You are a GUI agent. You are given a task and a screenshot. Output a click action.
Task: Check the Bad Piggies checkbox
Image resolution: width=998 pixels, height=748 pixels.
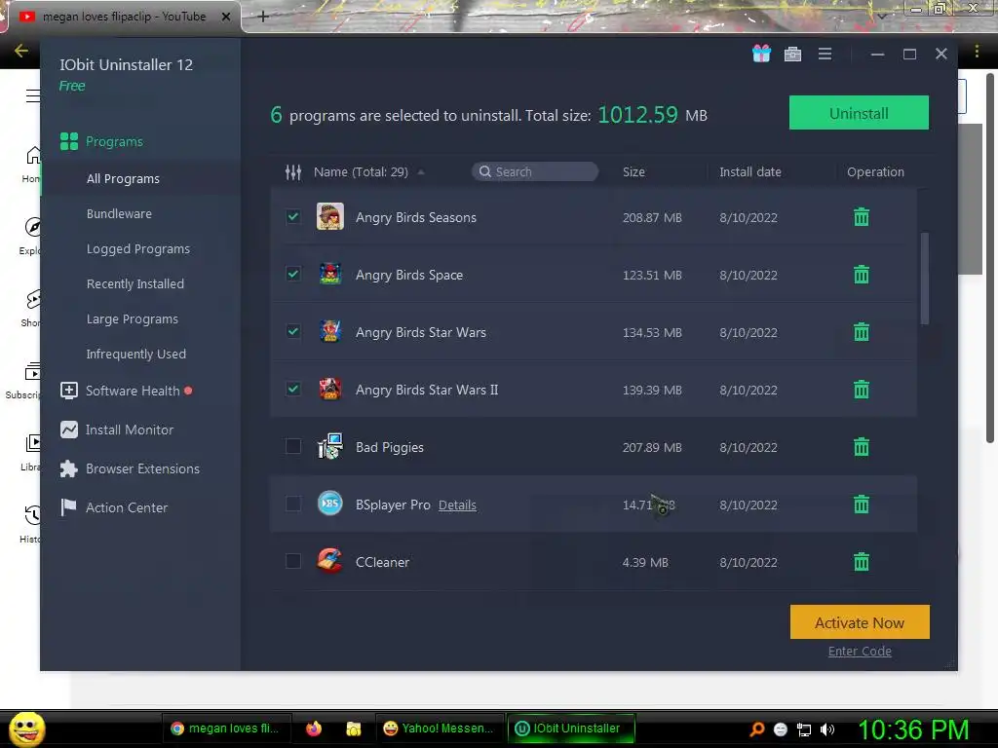click(292, 446)
